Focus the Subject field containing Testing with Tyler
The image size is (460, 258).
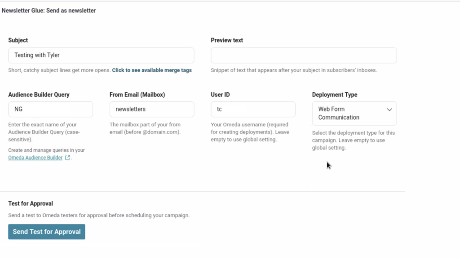pos(101,55)
